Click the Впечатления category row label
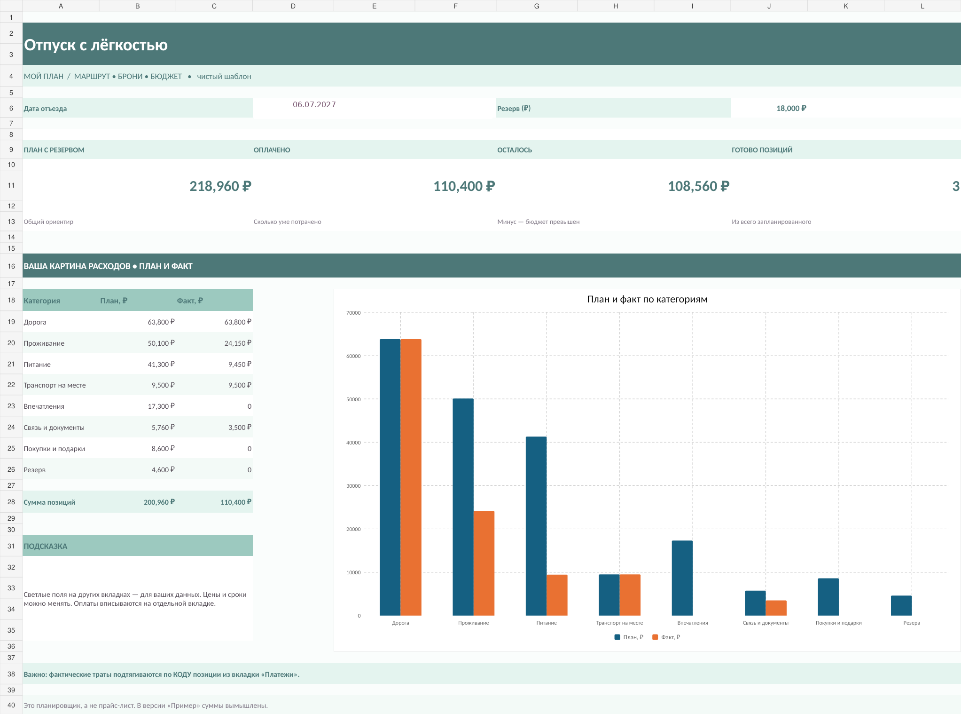The image size is (961, 714). [44, 406]
